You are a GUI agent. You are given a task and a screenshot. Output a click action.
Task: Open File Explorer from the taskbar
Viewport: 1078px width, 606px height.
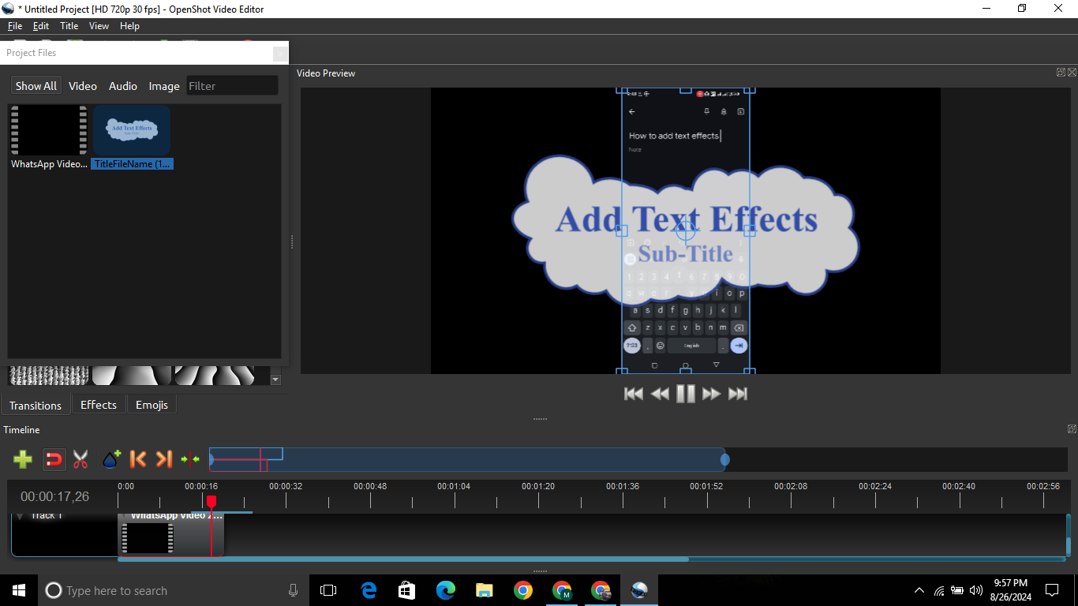(x=485, y=590)
